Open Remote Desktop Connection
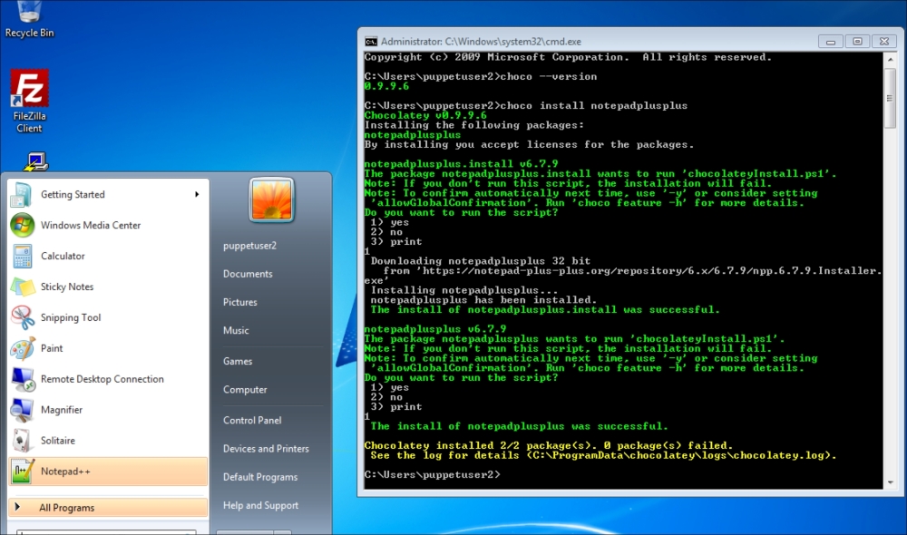The width and height of the screenshot is (907, 535). [x=102, y=380]
